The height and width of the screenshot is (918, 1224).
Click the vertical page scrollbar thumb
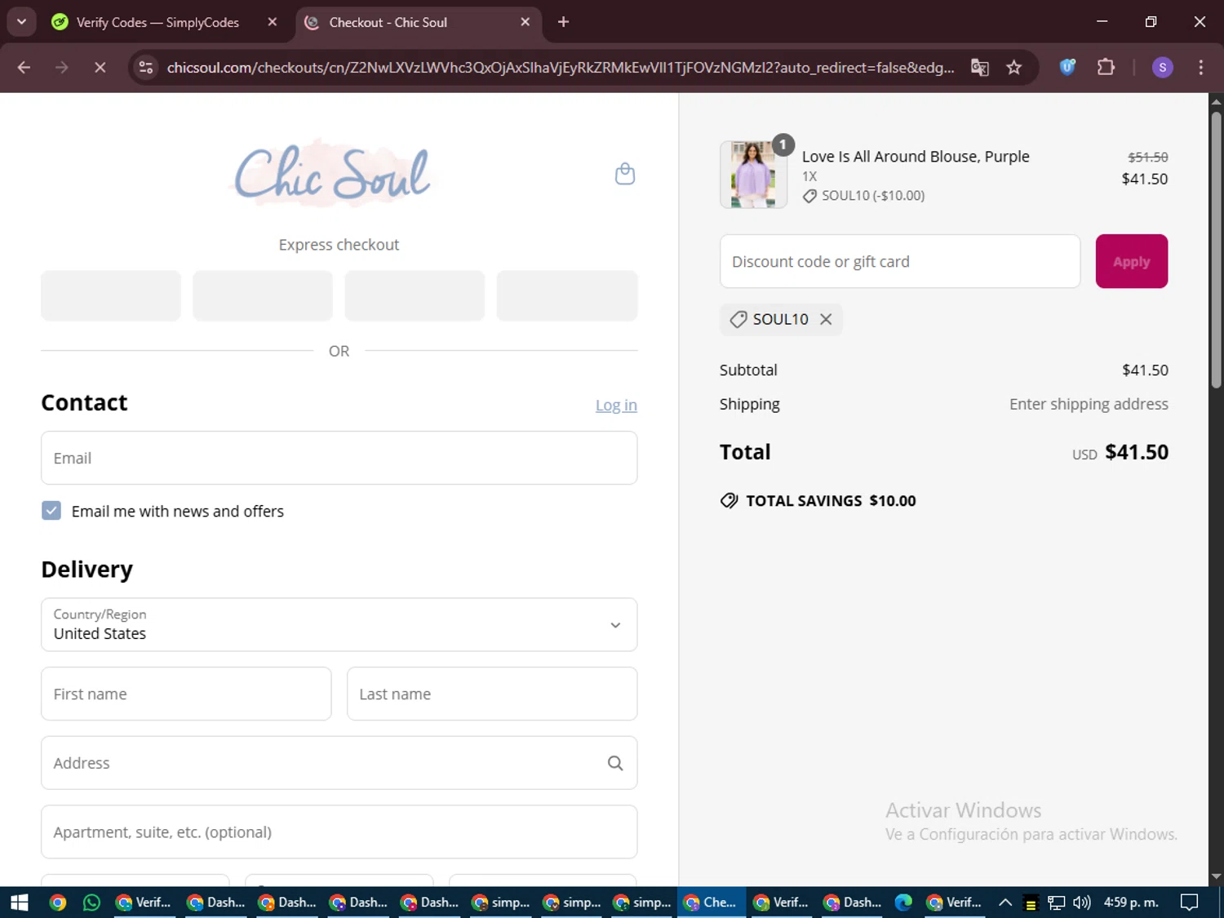(x=1217, y=249)
